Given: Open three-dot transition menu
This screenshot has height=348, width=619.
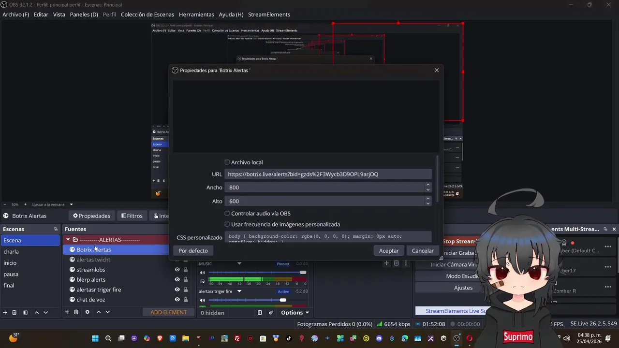Looking at the screenshot, I should [x=406, y=263].
